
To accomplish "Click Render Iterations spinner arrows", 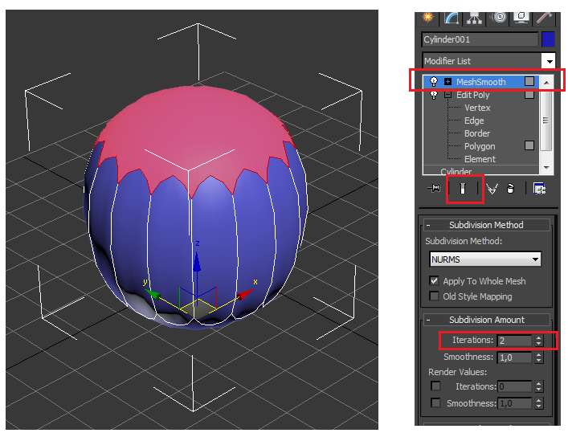I will [538, 386].
